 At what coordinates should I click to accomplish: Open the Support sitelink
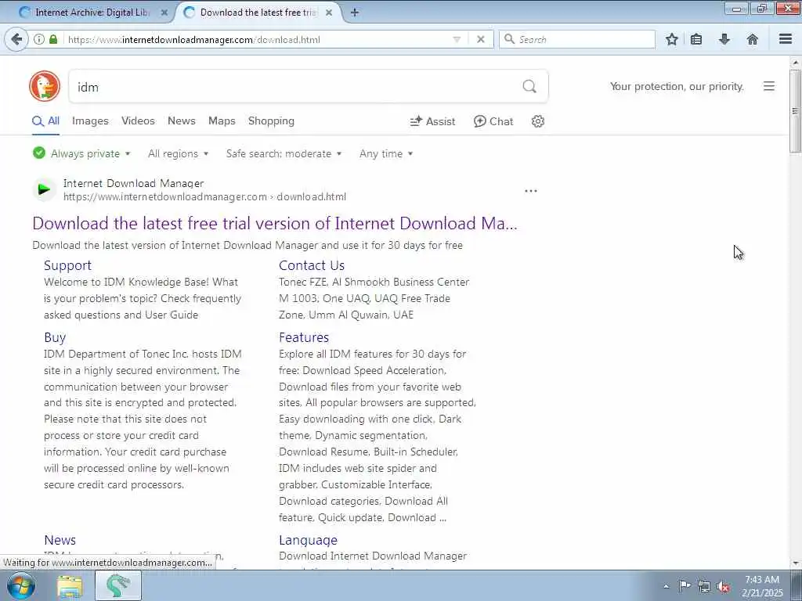[67, 265]
